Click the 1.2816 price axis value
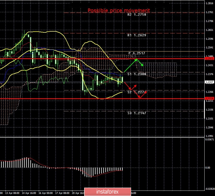 [x=210, y=3]
